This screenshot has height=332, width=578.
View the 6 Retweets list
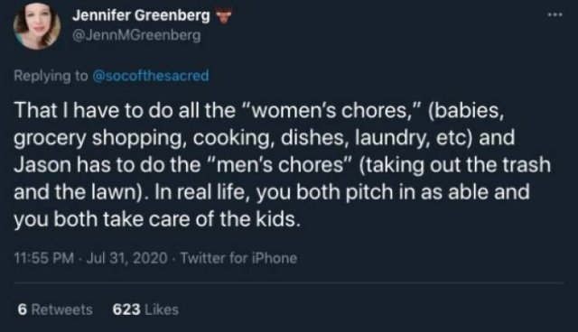pos(55,309)
